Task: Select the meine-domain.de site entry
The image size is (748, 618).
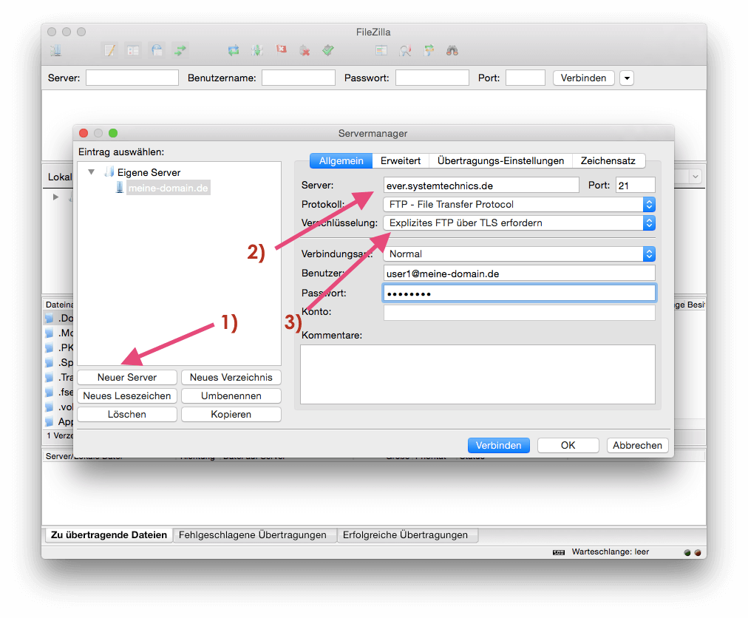Action: point(168,188)
